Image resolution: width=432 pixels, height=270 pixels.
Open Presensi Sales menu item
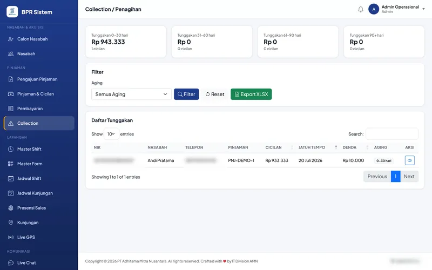coord(39,208)
